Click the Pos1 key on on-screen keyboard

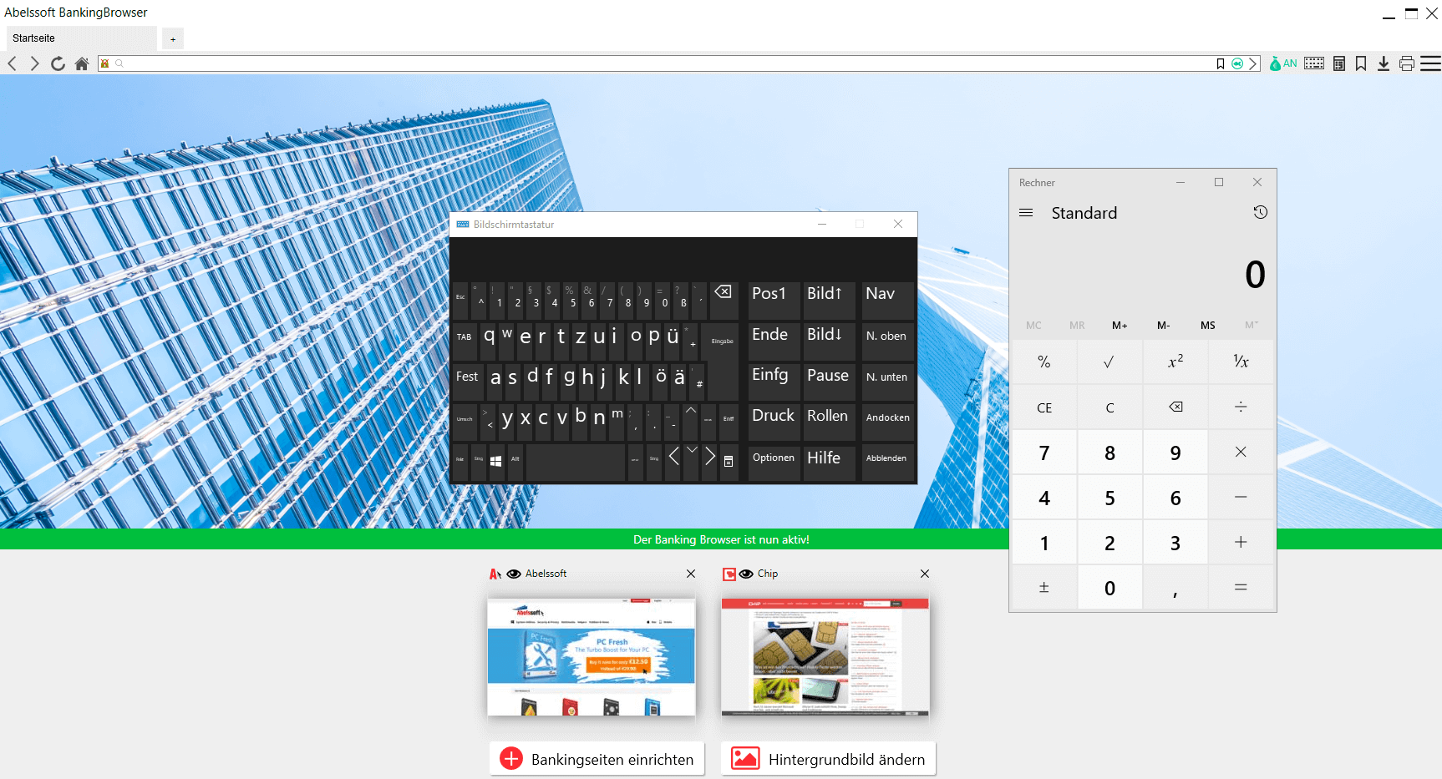(x=774, y=300)
